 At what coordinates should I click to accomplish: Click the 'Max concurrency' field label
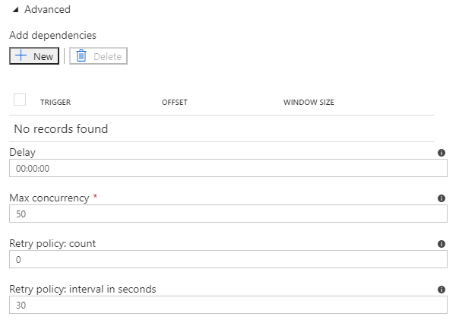tap(49, 198)
